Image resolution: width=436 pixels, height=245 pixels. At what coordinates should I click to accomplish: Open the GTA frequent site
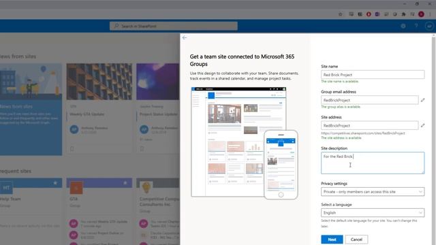pyautogui.click(x=74, y=199)
